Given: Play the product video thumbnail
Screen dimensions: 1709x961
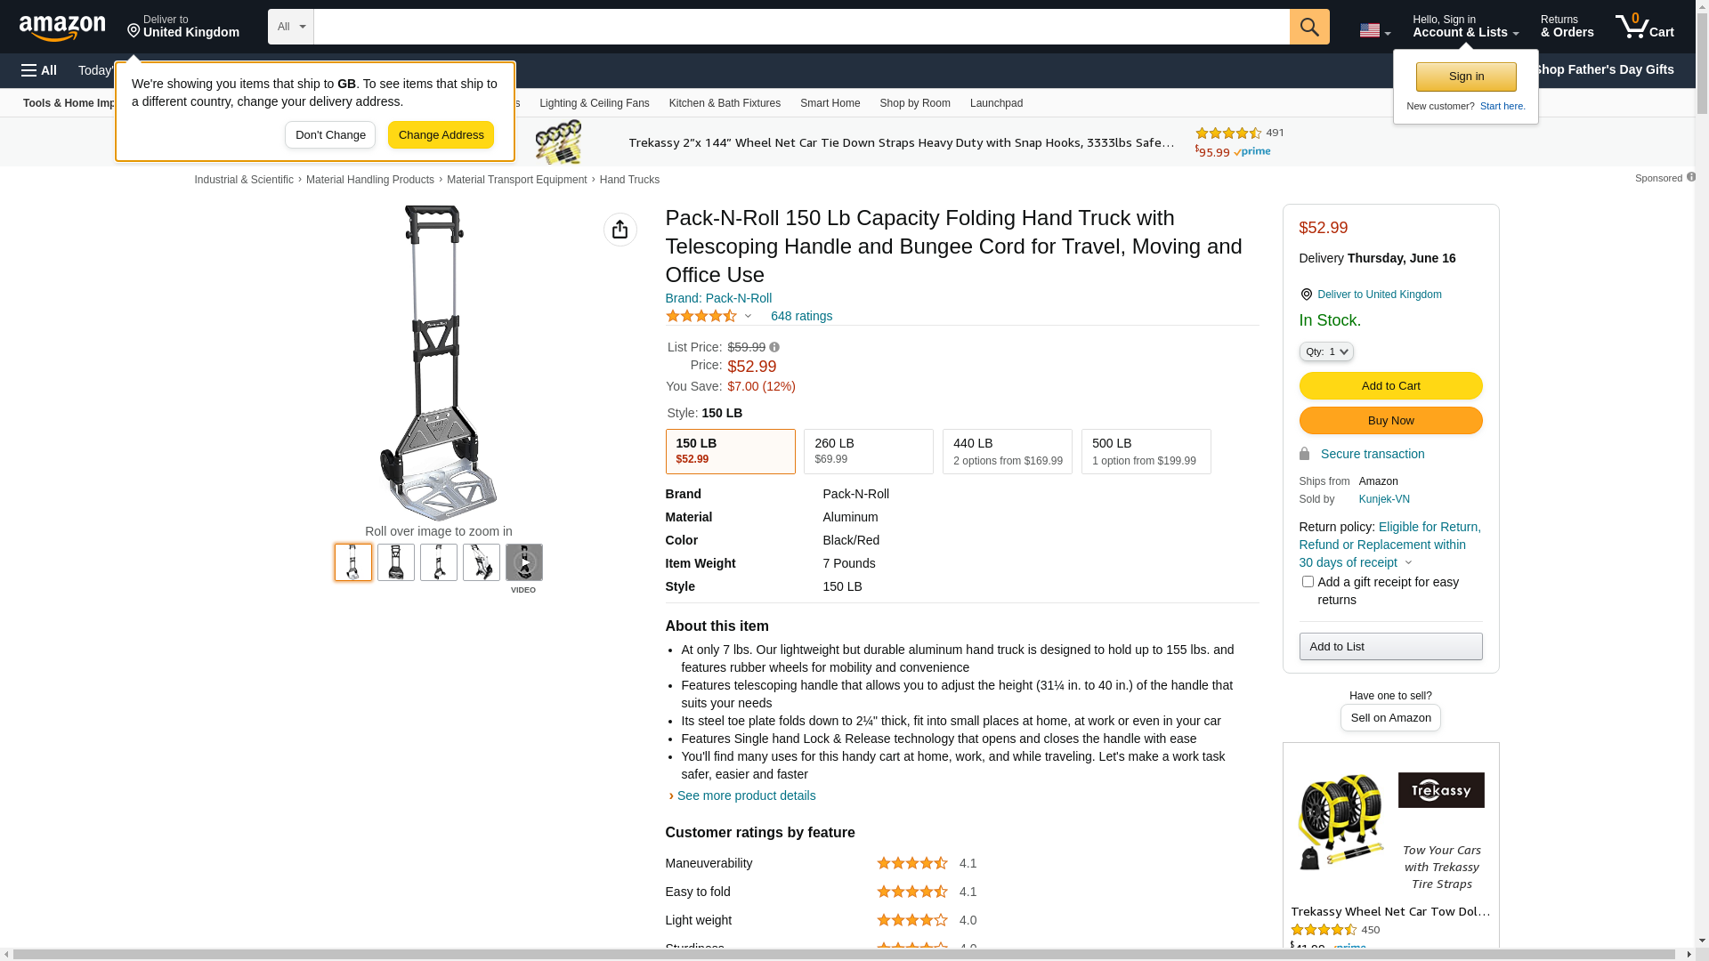Looking at the screenshot, I should [x=524, y=563].
